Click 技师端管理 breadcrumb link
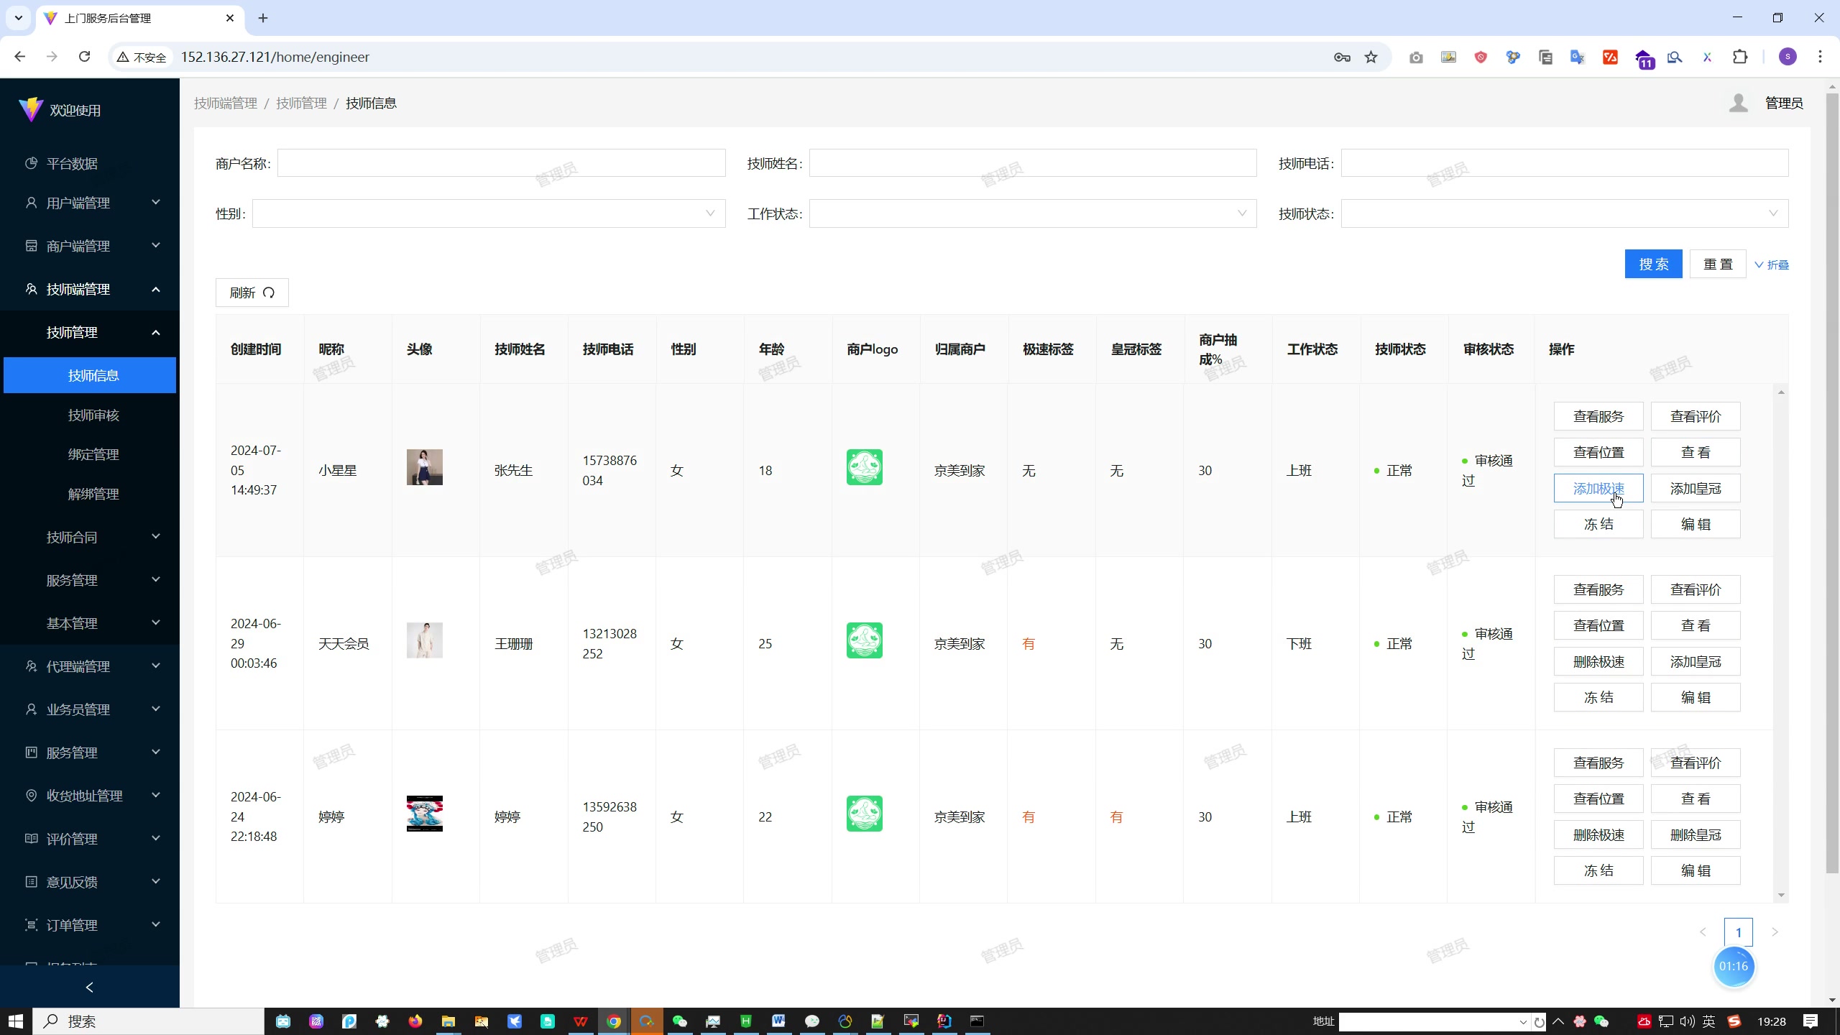Screen dimensions: 1840x1035 point(226,103)
